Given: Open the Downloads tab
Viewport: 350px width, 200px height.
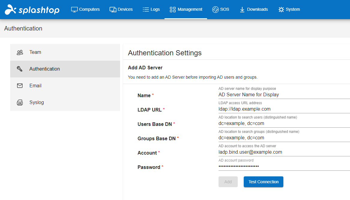Looking at the screenshot, I should click(x=254, y=10).
